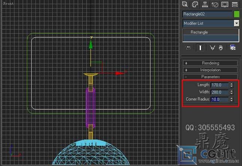Viewport: 242px width, 166px height.
Task: Click the Front viewport label
Action: [x=9, y=3]
